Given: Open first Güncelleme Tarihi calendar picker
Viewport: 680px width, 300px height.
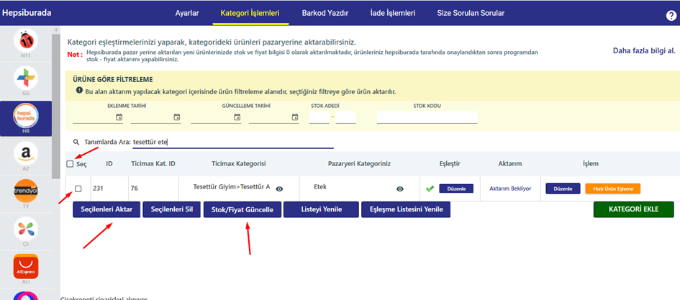Looking at the screenshot, I should click(237, 117).
